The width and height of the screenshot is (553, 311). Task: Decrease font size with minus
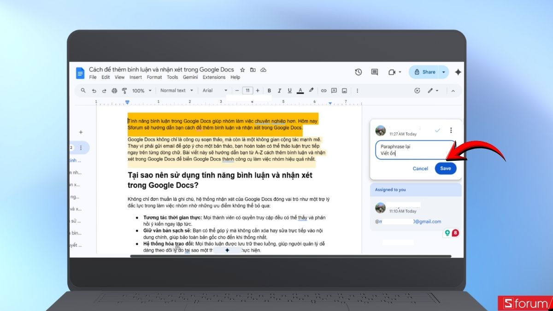[237, 90]
